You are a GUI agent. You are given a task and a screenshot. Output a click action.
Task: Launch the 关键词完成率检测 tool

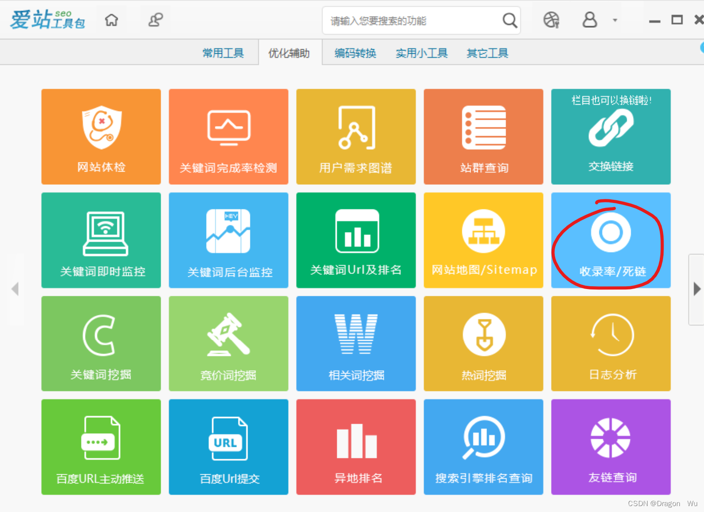coord(228,137)
